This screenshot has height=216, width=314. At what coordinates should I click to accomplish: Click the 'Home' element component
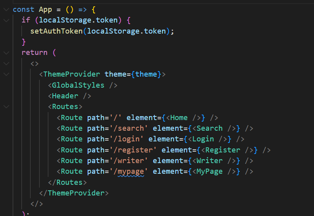click(179, 118)
